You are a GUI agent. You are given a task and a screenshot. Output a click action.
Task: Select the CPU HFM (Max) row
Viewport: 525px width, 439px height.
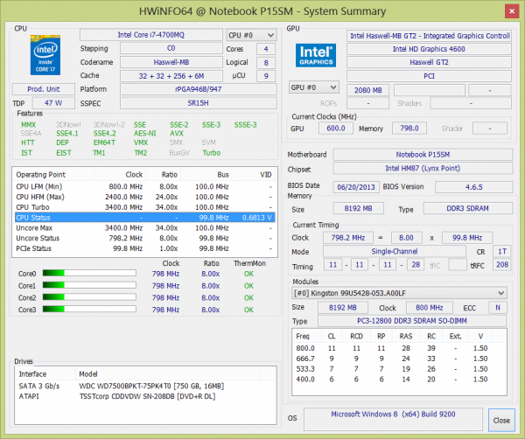tap(145, 197)
